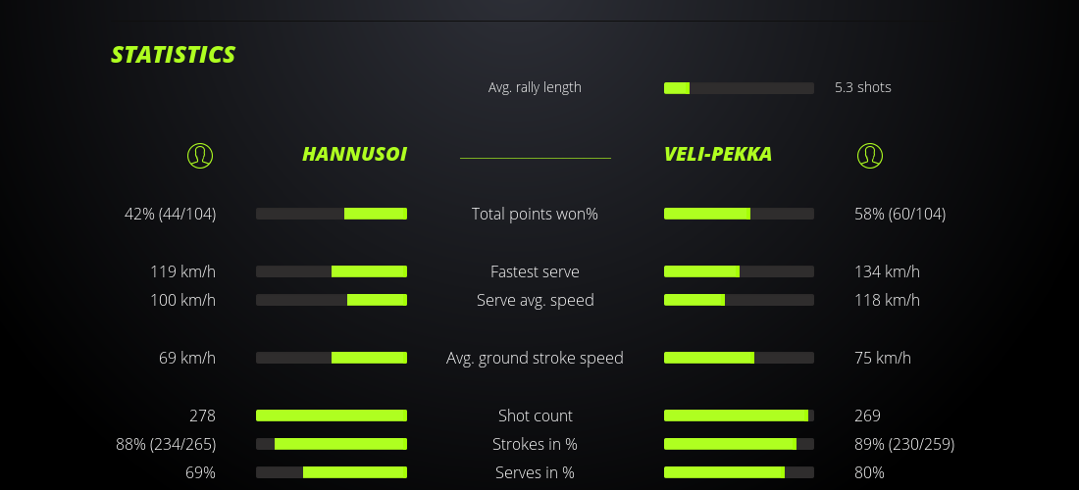Click Veli-Pekka's Strokes in % bar
This screenshot has height=490, width=1079.
pos(739,444)
